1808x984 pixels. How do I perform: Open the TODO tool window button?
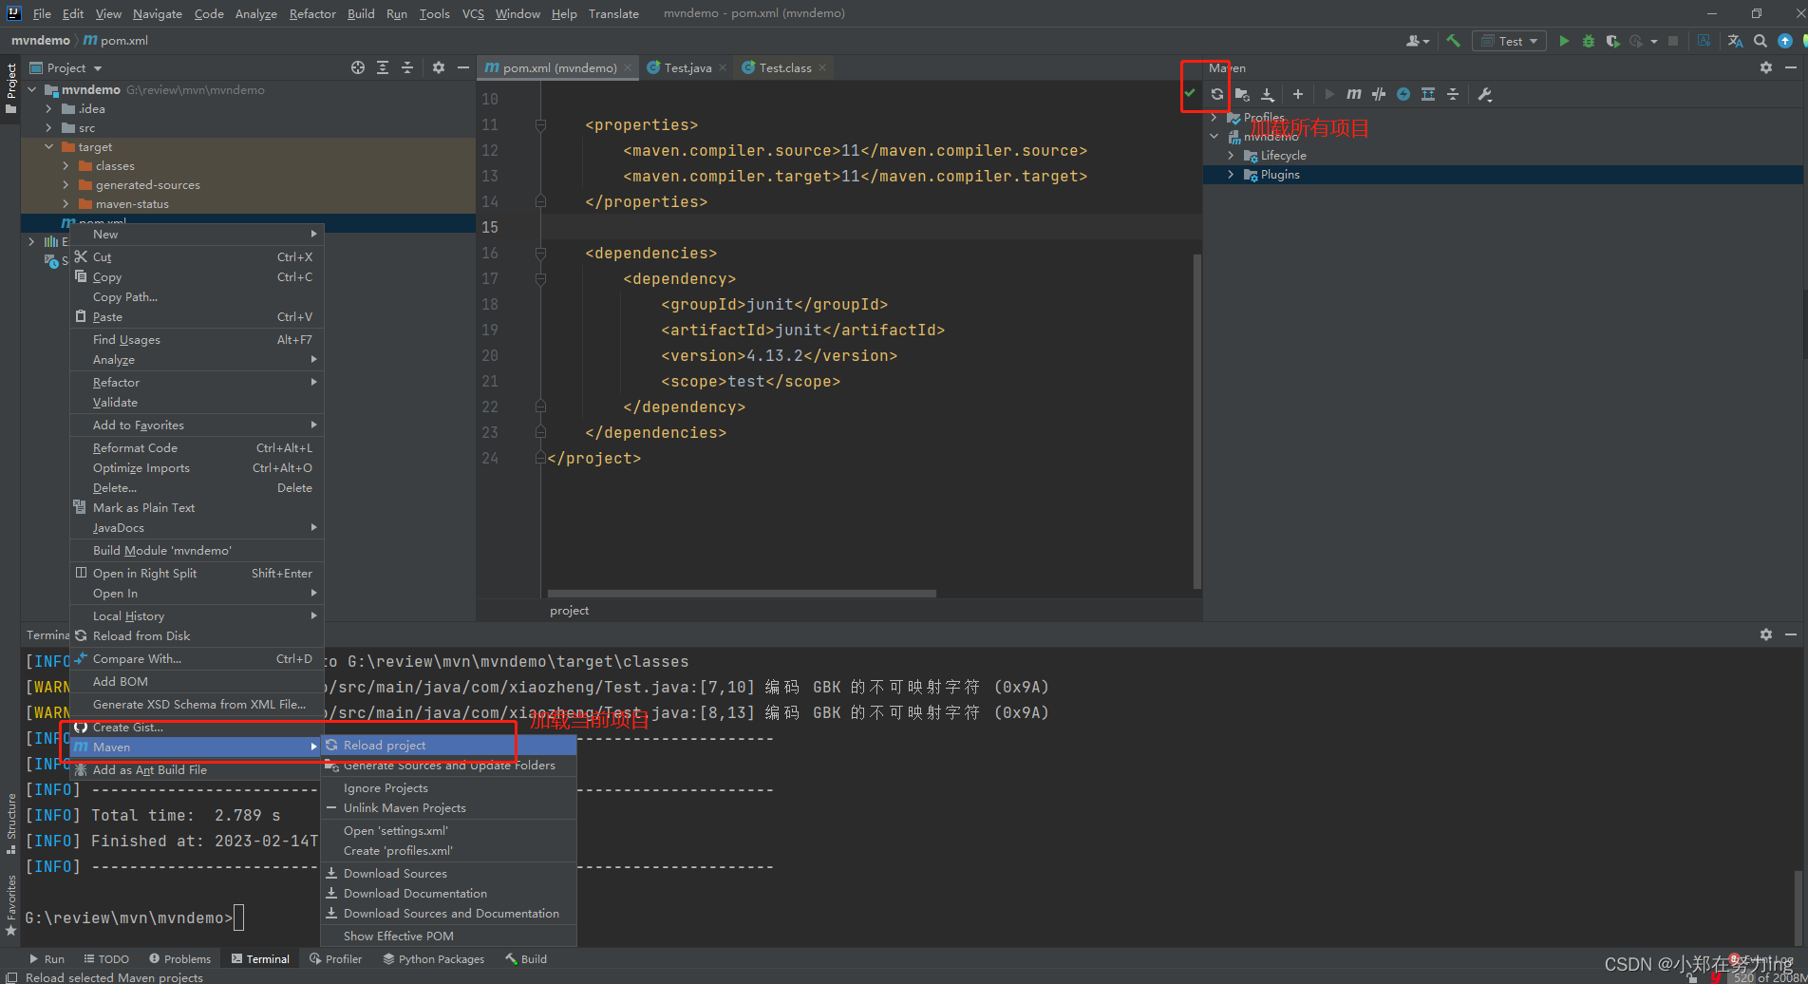[x=105, y=959]
